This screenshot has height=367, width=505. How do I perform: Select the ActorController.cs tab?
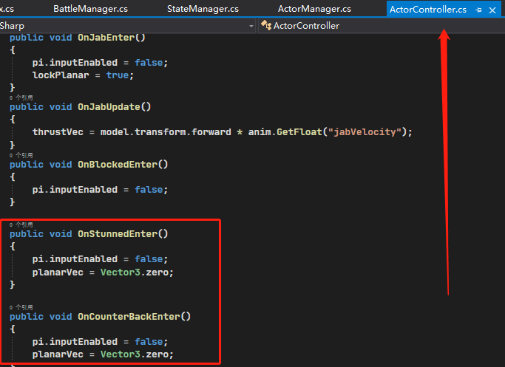click(x=427, y=10)
